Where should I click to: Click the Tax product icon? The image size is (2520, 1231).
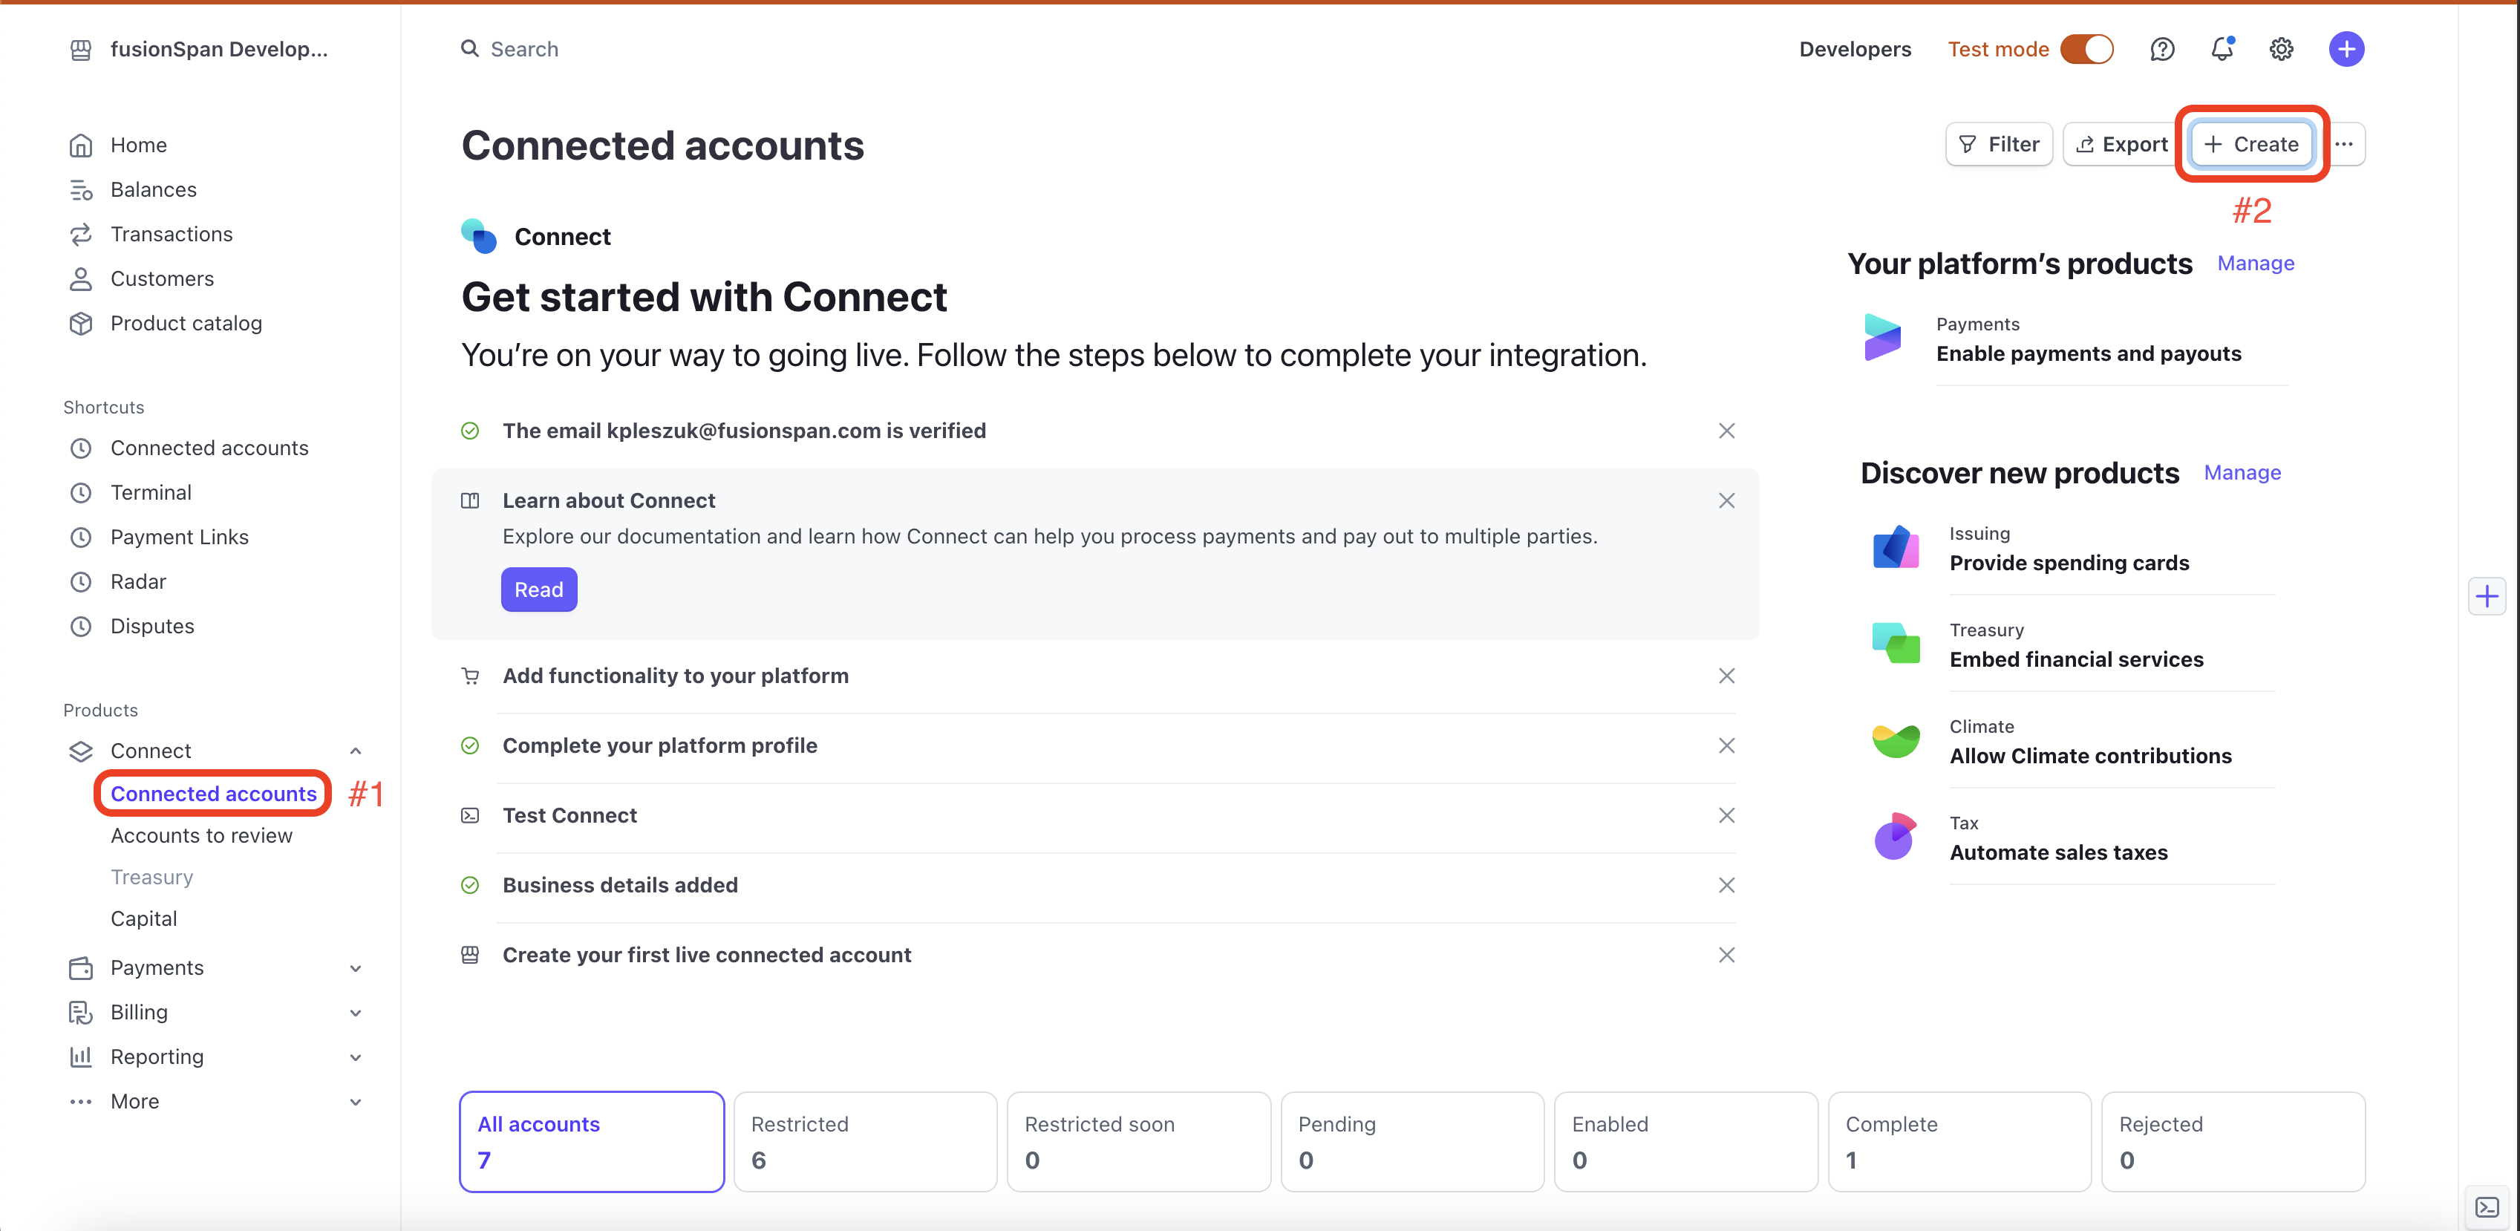[x=1895, y=837]
